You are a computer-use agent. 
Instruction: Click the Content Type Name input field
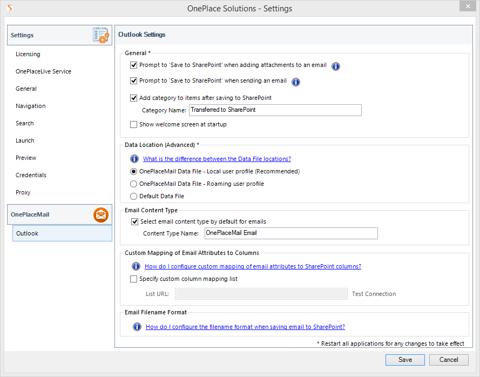(x=290, y=233)
